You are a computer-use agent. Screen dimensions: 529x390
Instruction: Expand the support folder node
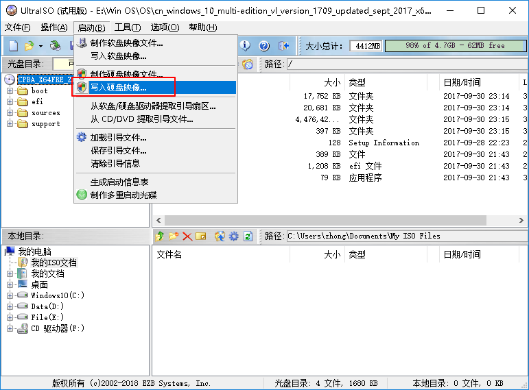click(x=10, y=123)
